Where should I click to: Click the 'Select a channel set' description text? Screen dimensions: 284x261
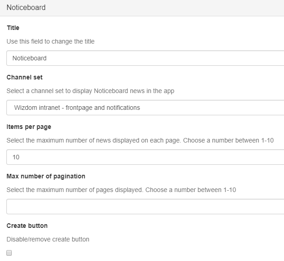(90, 91)
